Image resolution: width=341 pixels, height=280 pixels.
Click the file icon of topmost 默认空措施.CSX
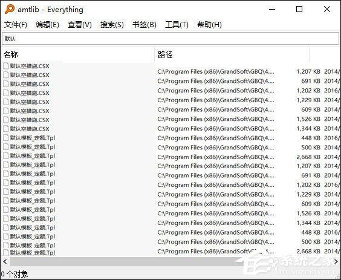(6, 66)
